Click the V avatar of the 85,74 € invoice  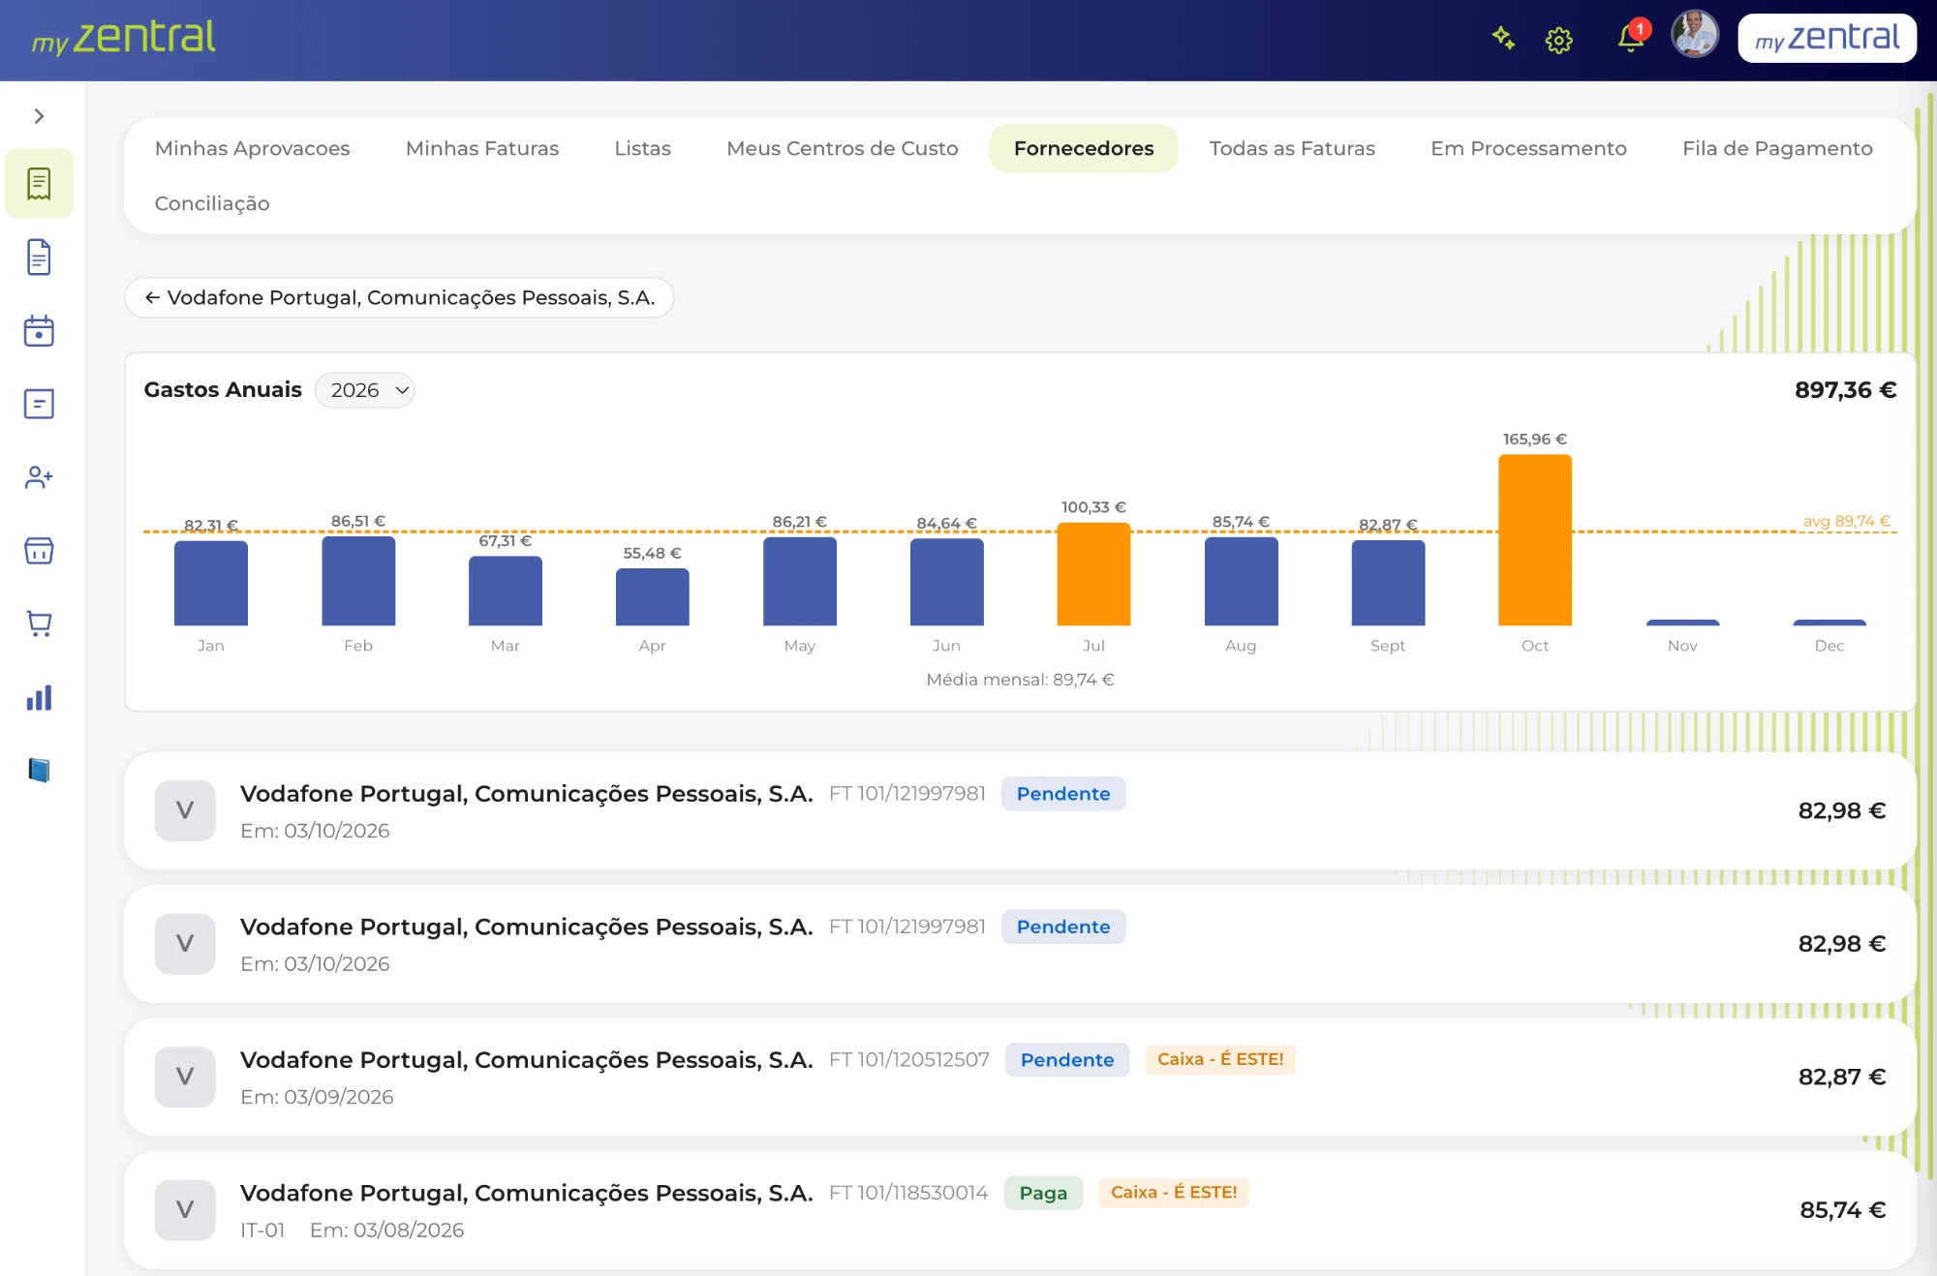tap(185, 1209)
